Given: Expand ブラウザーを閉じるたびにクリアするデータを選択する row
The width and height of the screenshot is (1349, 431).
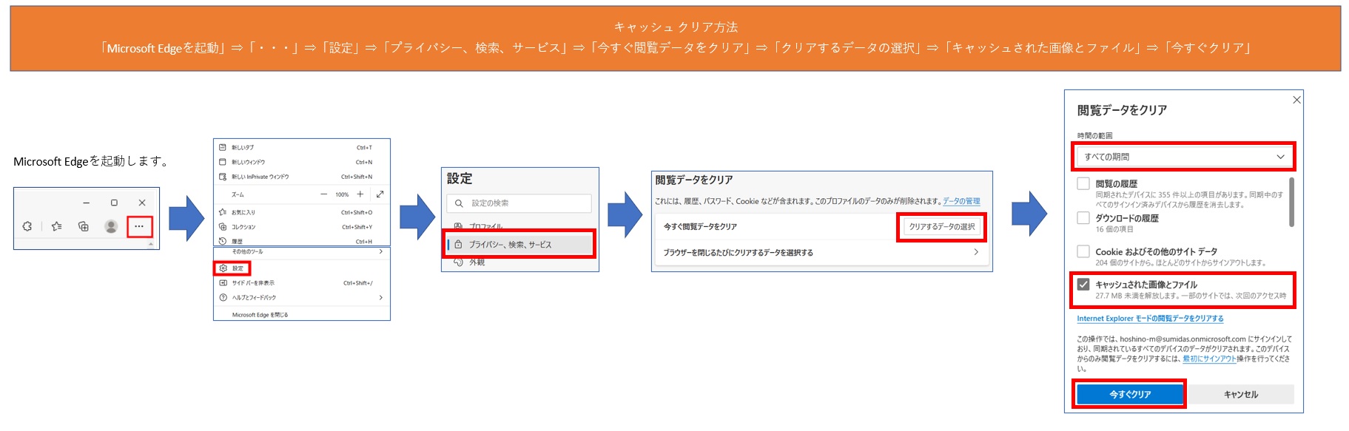Looking at the screenshot, I should coord(821,252).
